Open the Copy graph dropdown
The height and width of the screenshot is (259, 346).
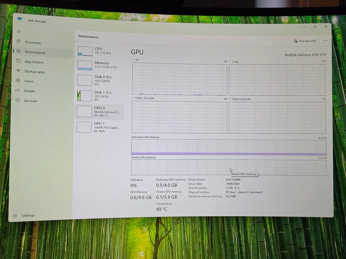pos(230,62)
